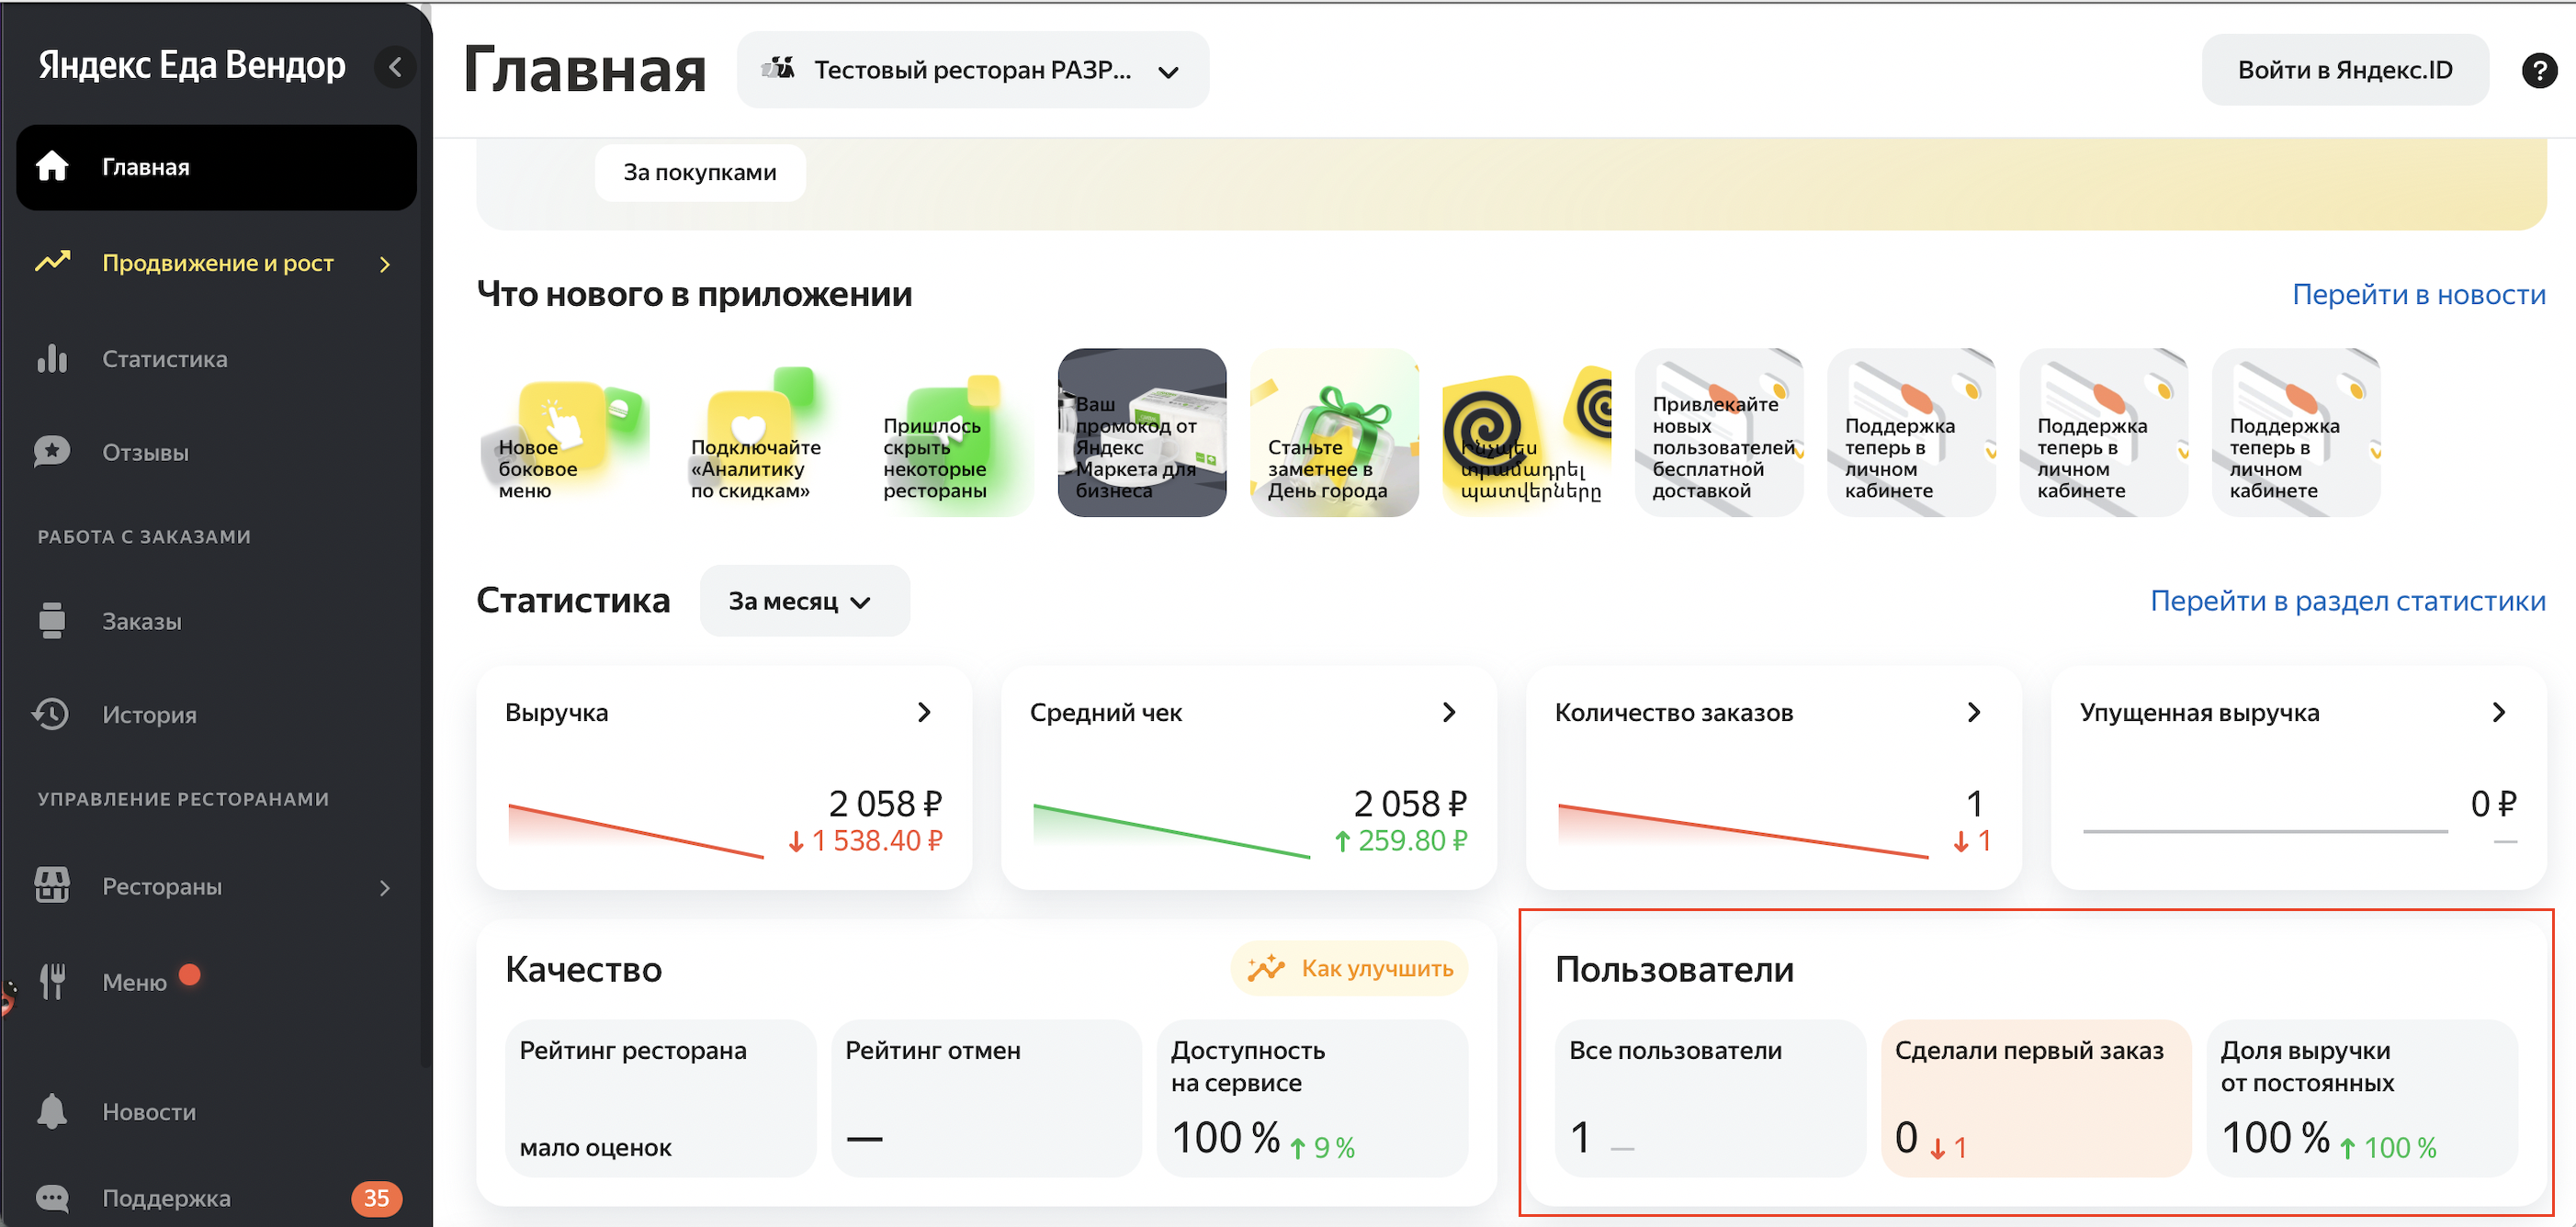This screenshot has height=1227, width=2576.
Task: Change statistics period from За месяц
Action: [x=804, y=601]
